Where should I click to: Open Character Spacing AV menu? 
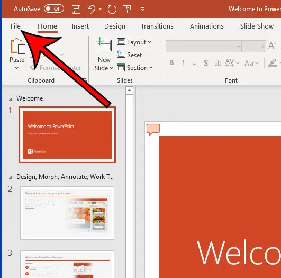(232, 63)
